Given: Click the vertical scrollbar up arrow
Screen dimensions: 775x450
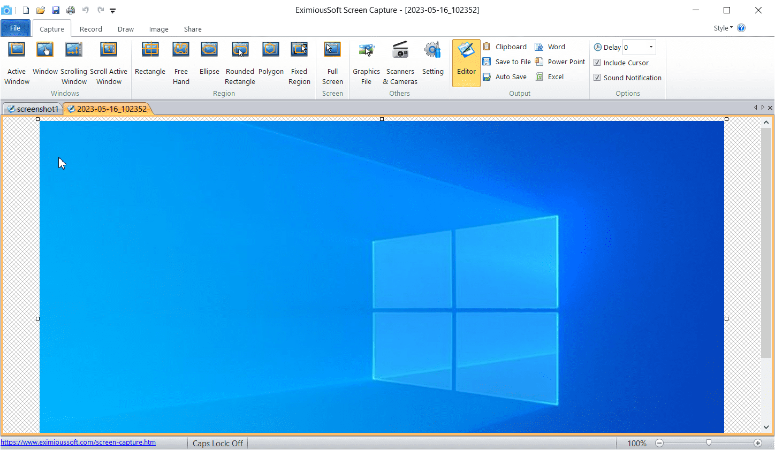Looking at the screenshot, I should pyautogui.click(x=766, y=123).
